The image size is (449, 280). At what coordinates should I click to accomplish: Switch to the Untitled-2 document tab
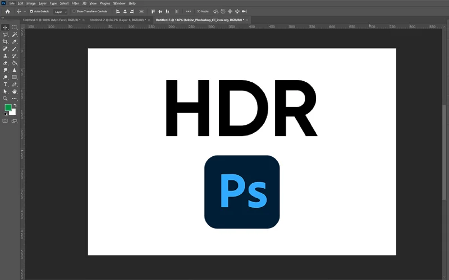pyautogui.click(x=118, y=20)
